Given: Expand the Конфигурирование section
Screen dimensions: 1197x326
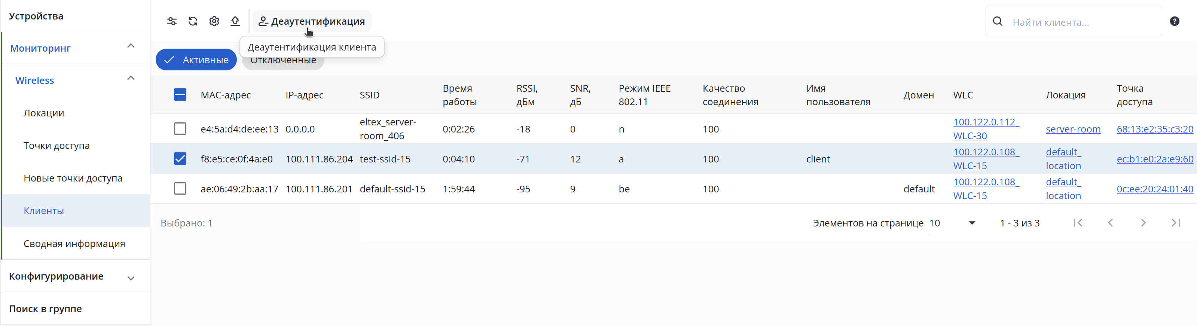Looking at the screenshot, I should coord(131,278).
